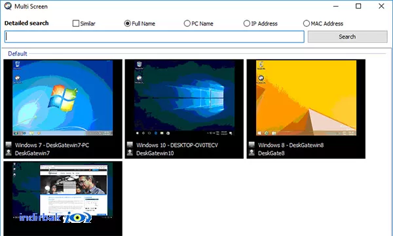Screen dimensions: 393x236
Task: Open the Windows 7 DeskGatewin7-PC screen thumbnail
Action: click(x=63, y=98)
